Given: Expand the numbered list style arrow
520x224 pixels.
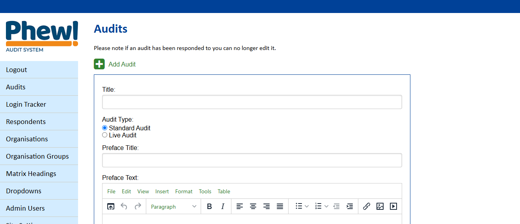Looking at the screenshot, I should point(326,206).
